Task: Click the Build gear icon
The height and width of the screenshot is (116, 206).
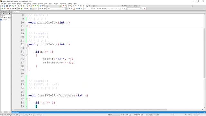Action: pos(33,6)
